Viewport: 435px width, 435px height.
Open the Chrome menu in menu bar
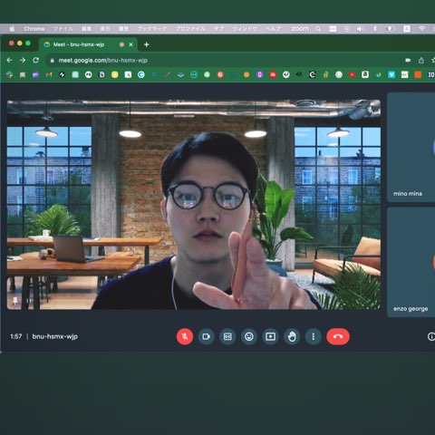point(34,29)
